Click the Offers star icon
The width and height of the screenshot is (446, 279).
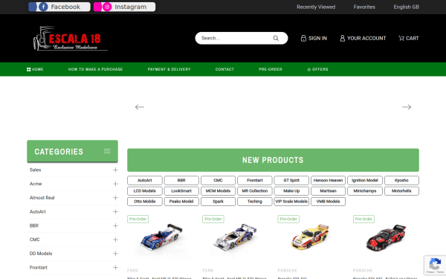tap(309, 69)
